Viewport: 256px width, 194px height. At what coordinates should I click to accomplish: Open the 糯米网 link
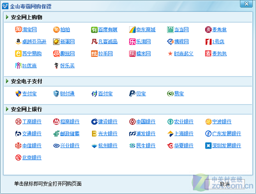143,54
